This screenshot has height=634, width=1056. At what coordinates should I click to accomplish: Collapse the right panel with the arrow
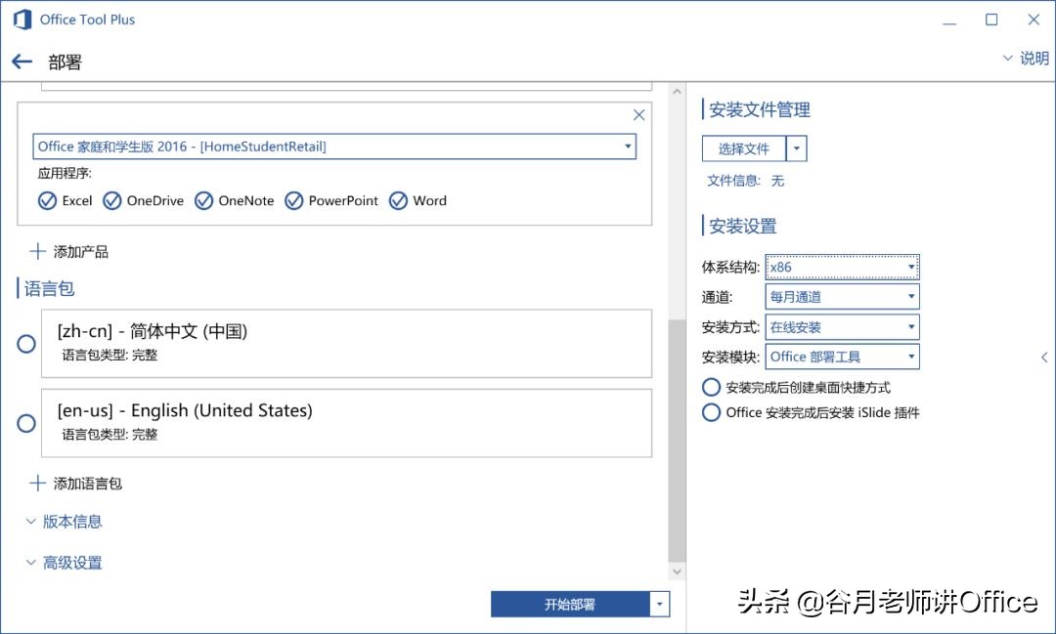click(x=1044, y=358)
